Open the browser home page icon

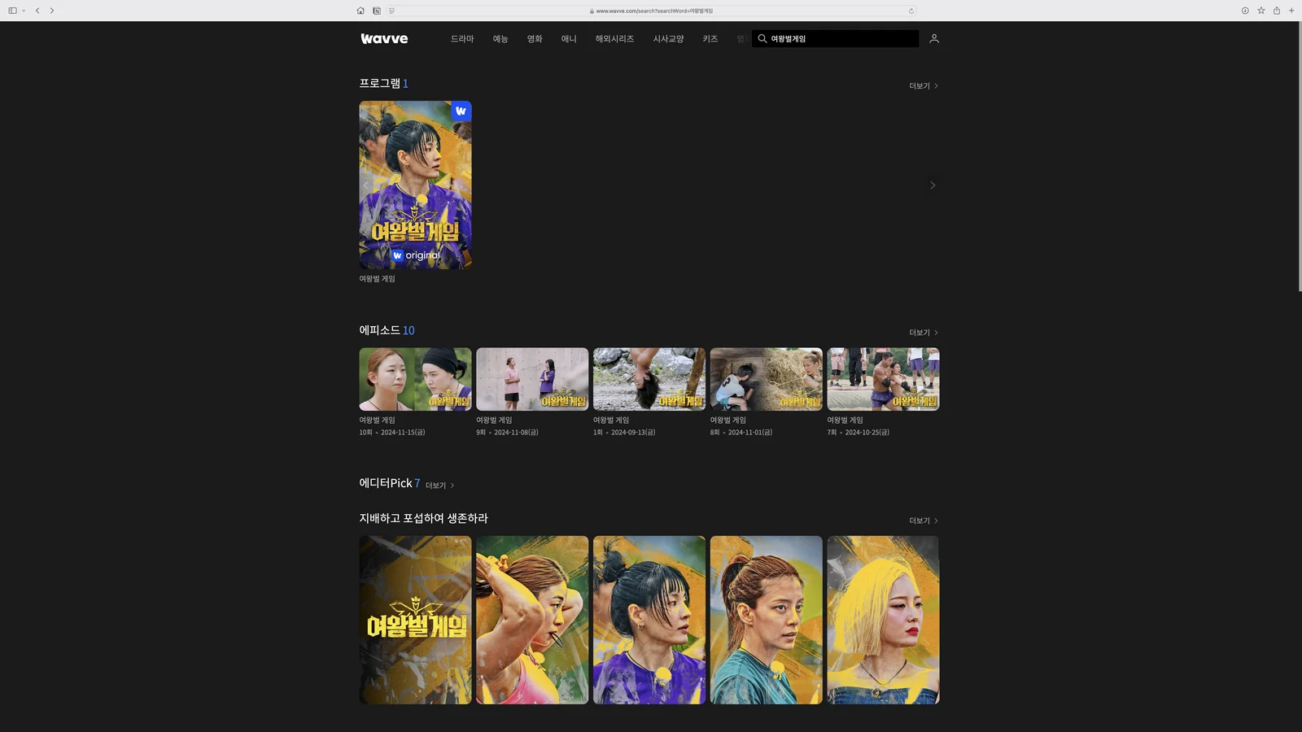point(360,11)
